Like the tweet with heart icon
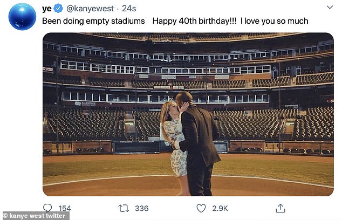 (201, 208)
